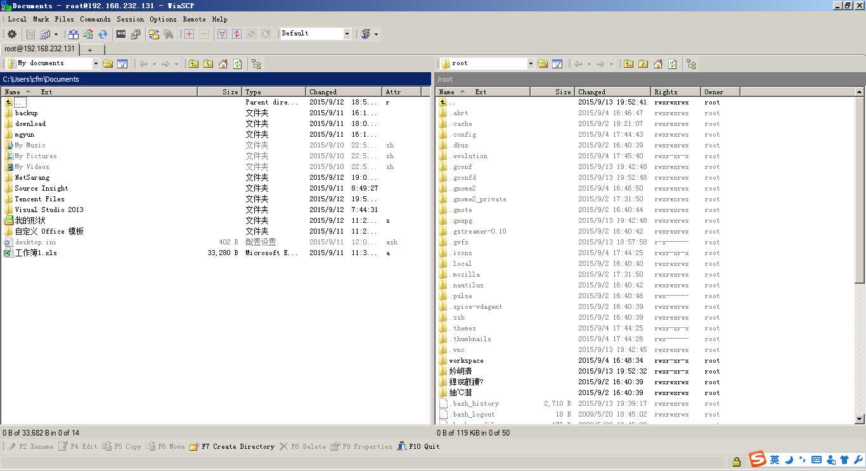This screenshot has width=866, height=471.
Task: Click the remote panel scrollbar down arrow
Action: 860,419
